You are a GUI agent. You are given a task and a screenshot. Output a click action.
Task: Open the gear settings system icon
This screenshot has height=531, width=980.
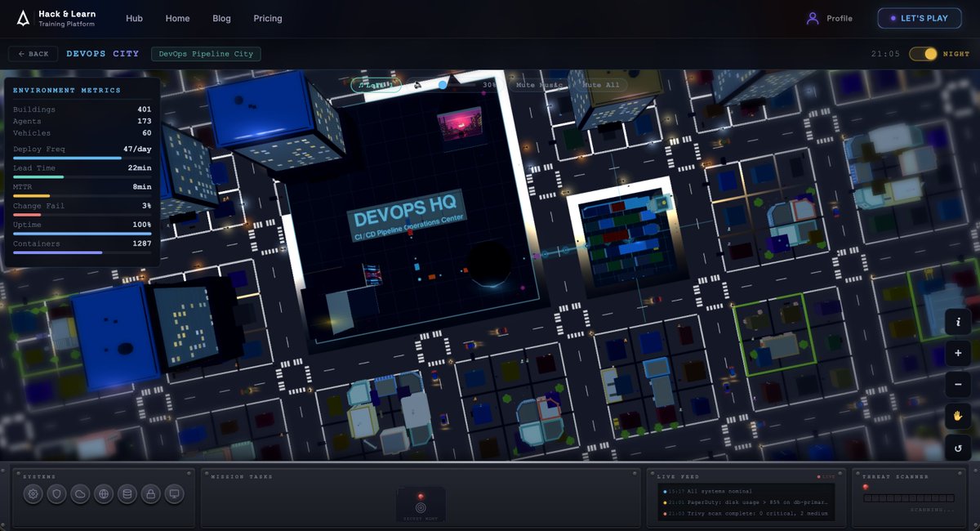pyautogui.click(x=33, y=493)
